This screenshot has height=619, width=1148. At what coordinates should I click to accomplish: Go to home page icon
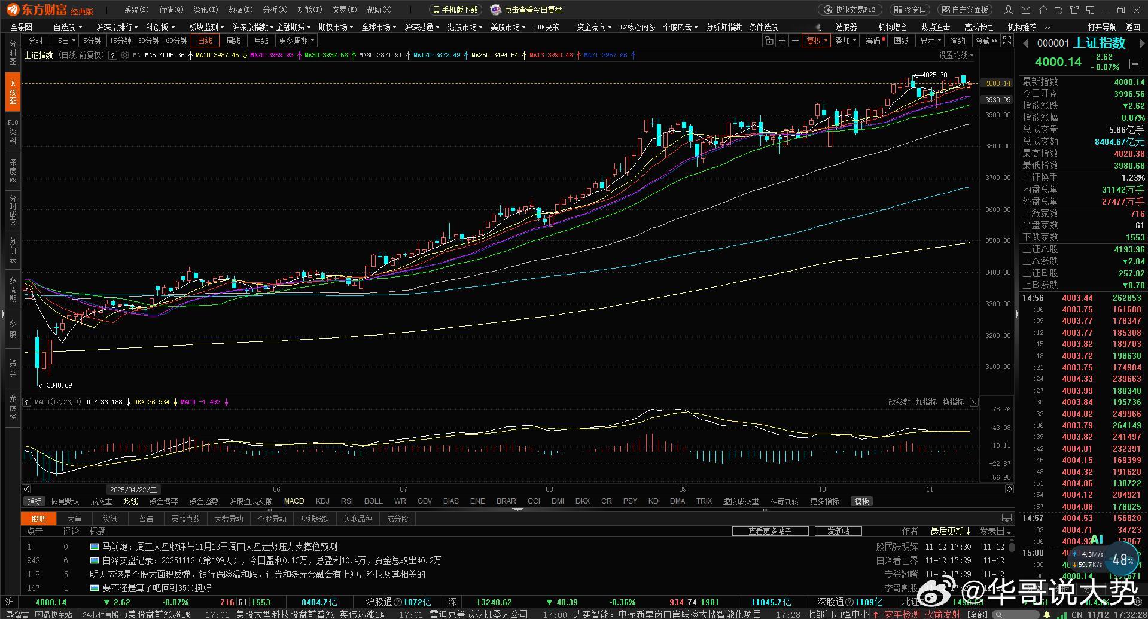click(1043, 10)
